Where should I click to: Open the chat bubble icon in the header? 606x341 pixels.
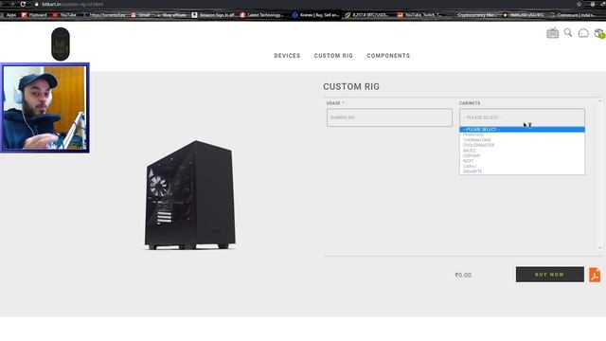coord(583,33)
